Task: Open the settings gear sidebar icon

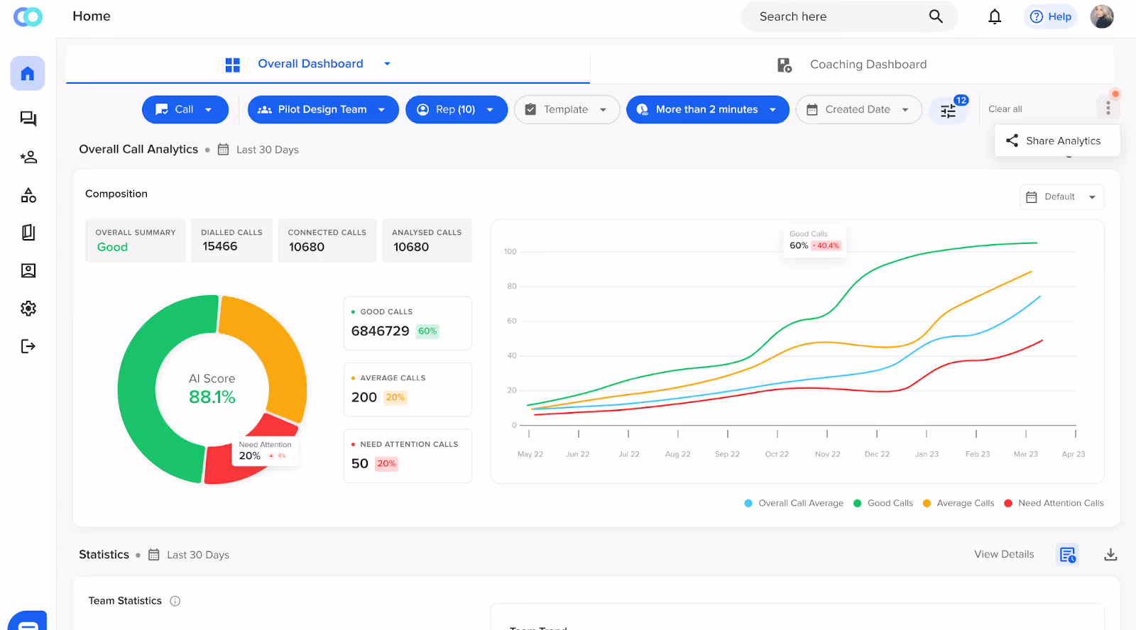Action: (28, 309)
